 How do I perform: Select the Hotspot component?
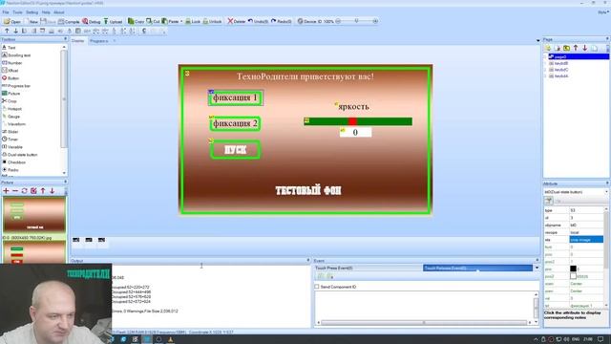(12, 109)
